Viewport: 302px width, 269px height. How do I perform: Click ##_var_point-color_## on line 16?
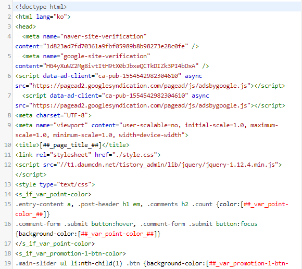coord(117,234)
